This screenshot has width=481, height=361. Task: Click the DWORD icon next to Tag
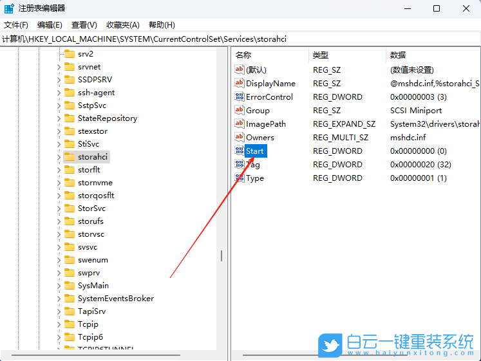pyautogui.click(x=240, y=164)
